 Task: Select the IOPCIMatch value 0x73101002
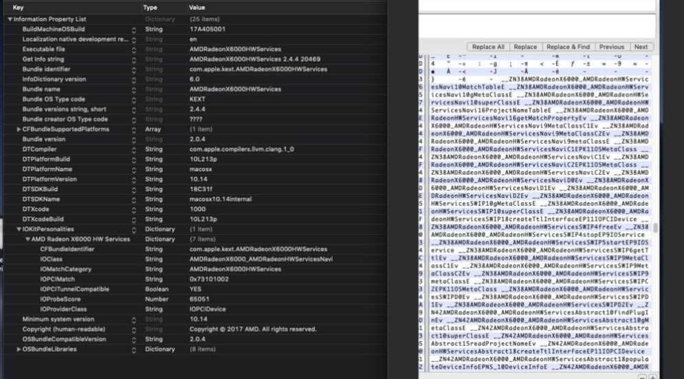click(209, 279)
